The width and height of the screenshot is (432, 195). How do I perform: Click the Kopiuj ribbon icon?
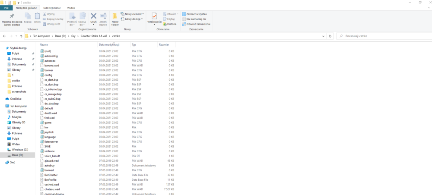pyautogui.click(x=28, y=16)
